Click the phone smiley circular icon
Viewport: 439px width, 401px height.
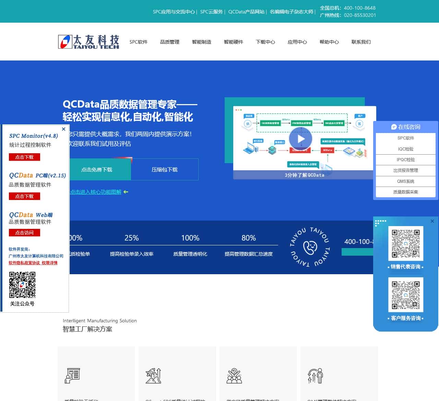pyautogui.click(x=310, y=247)
